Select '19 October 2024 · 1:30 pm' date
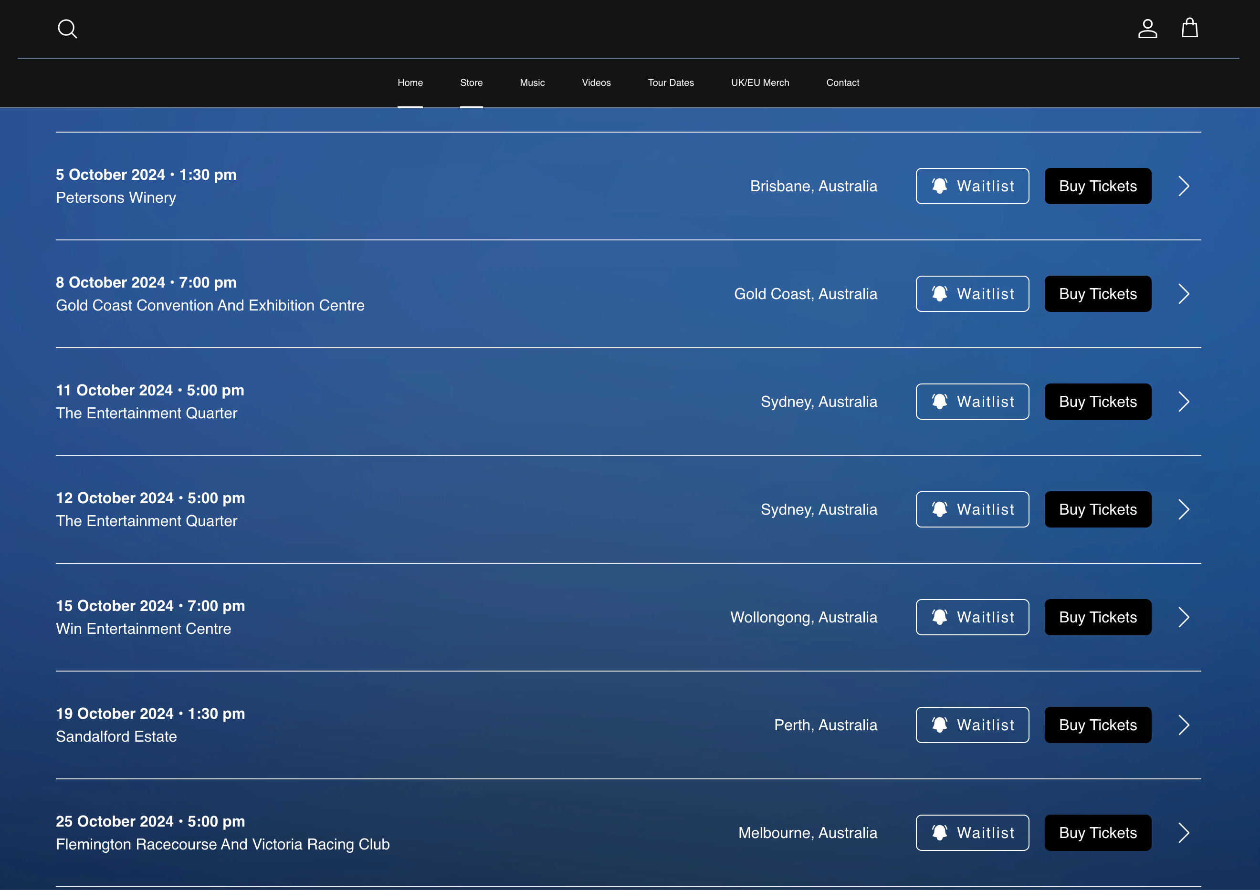The image size is (1260, 890). [x=150, y=714]
